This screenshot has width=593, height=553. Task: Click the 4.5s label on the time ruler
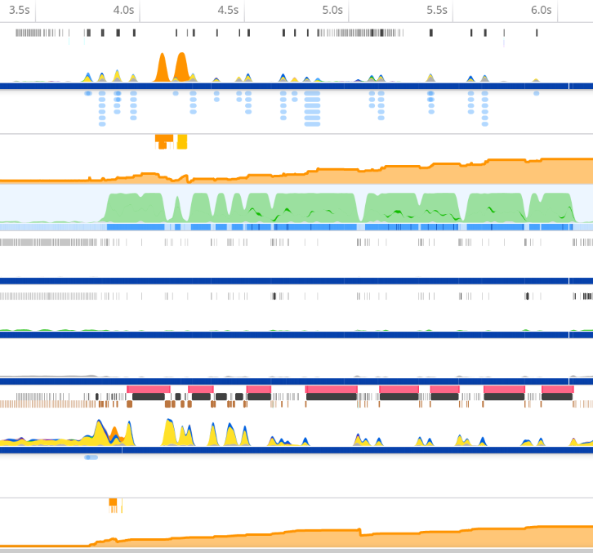point(228,11)
